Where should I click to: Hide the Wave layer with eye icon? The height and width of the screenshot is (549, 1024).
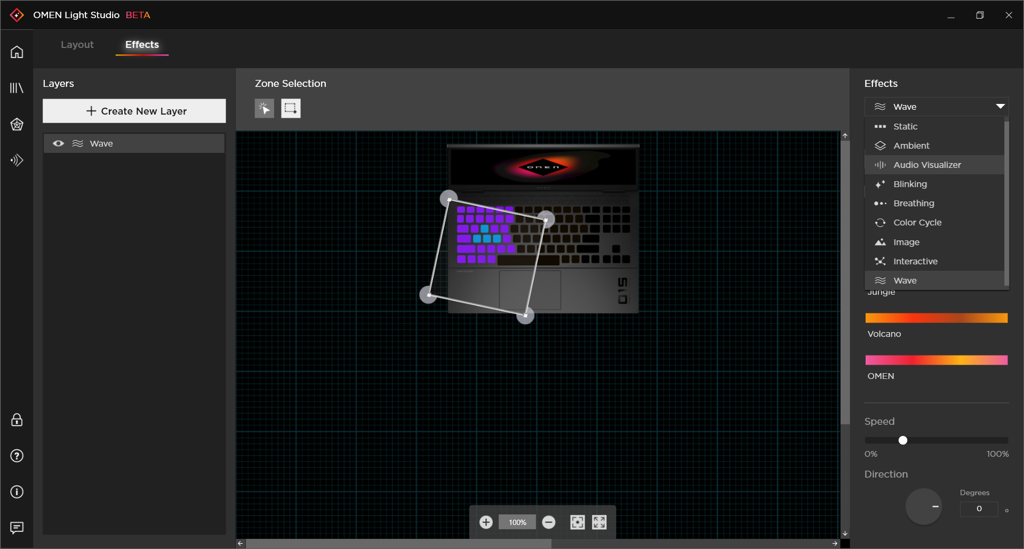point(59,143)
